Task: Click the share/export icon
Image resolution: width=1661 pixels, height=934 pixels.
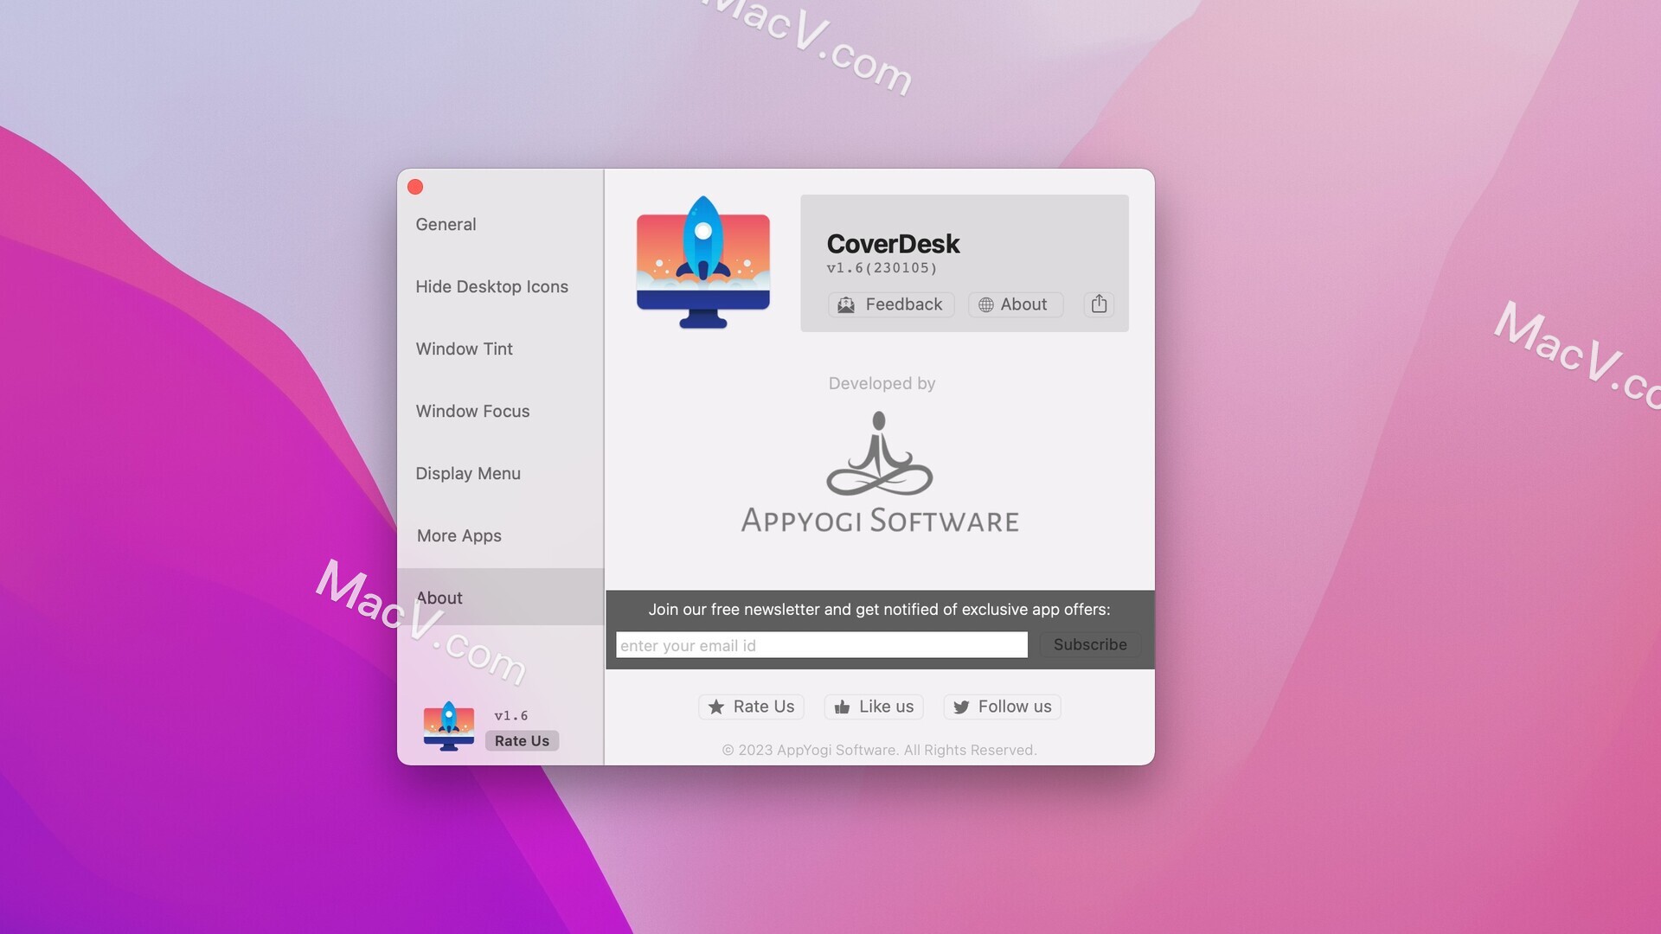Action: (x=1098, y=304)
